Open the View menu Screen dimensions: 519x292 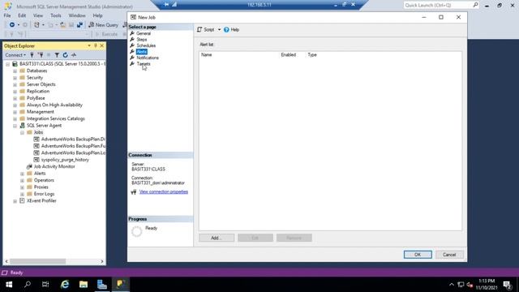coord(38,15)
